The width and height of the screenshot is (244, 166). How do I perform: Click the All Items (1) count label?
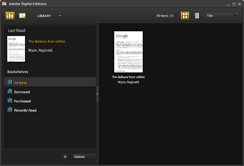click(x=165, y=16)
